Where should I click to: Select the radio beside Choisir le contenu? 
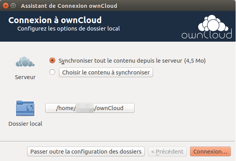pos(52,72)
